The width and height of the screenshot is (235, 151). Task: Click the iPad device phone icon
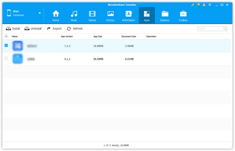[9, 13]
